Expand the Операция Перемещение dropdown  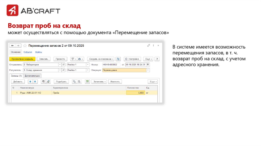(x=148, y=70)
